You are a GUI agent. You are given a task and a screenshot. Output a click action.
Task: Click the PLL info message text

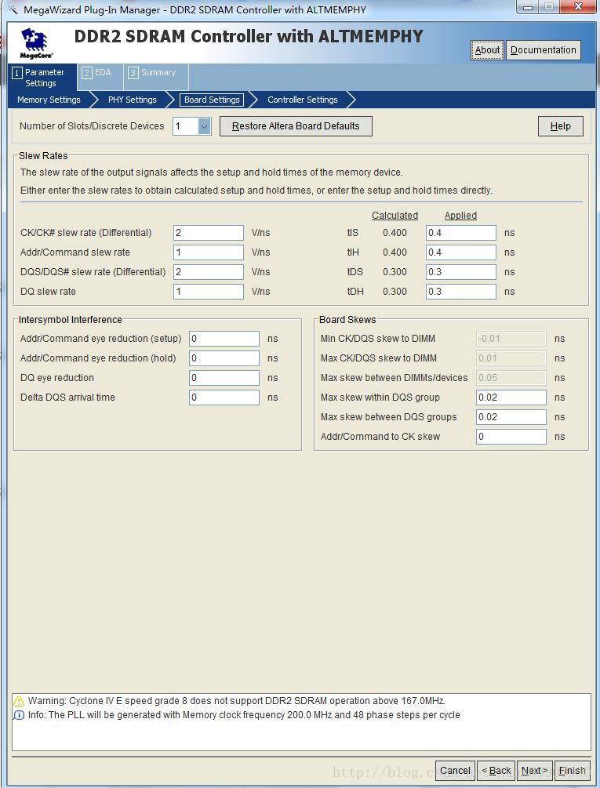(244, 715)
